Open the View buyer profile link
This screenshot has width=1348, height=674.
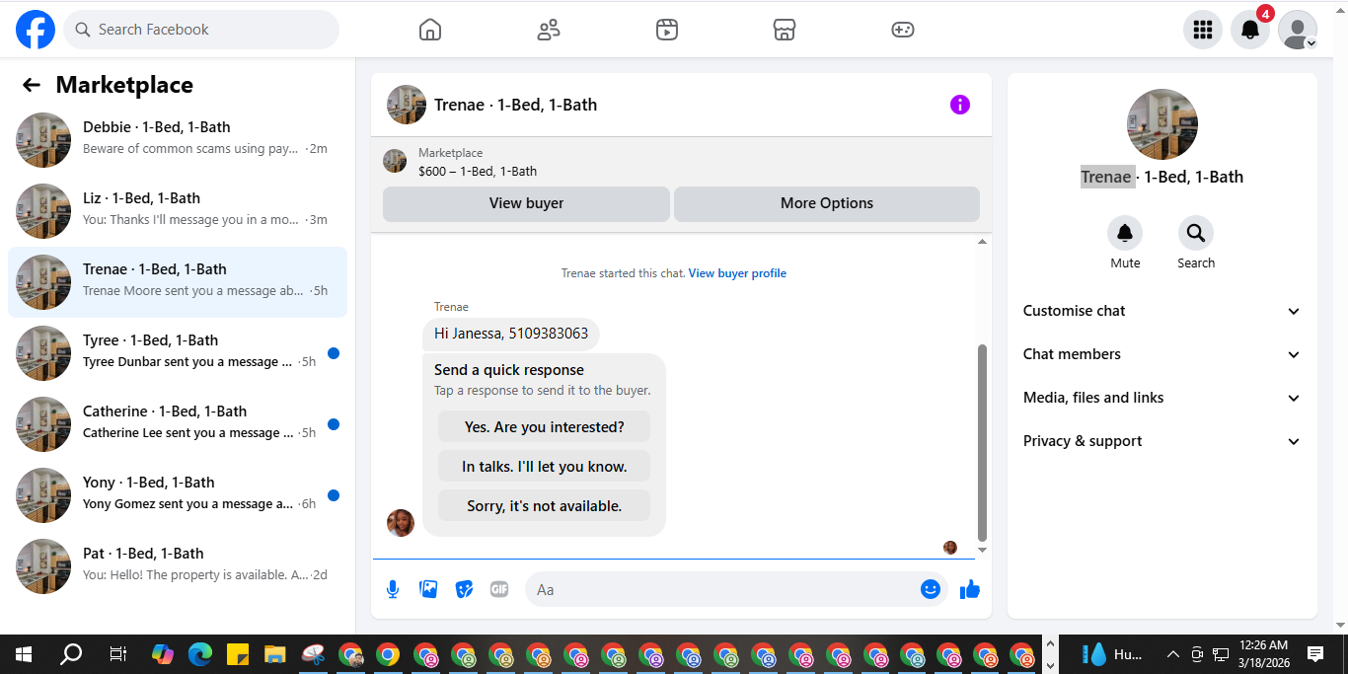pos(737,273)
